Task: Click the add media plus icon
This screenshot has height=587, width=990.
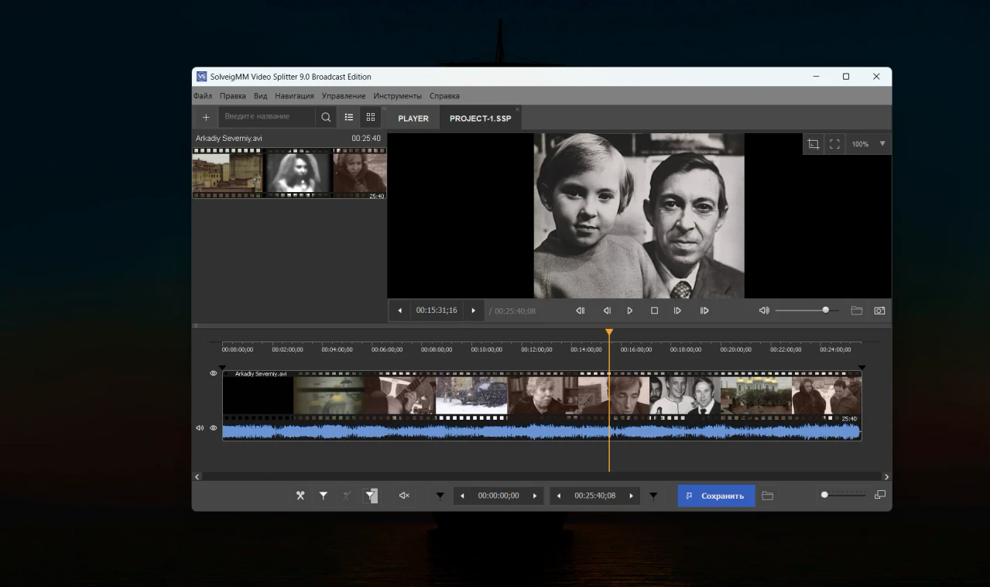Action: pos(206,118)
